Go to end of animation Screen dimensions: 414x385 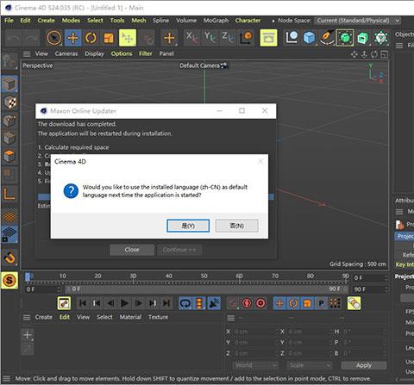(166, 303)
